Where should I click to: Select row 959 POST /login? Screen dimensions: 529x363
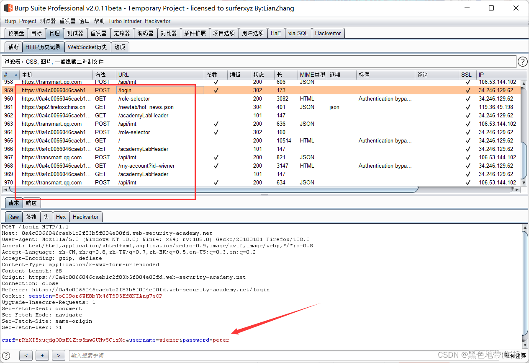pyautogui.click(x=262, y=90)
